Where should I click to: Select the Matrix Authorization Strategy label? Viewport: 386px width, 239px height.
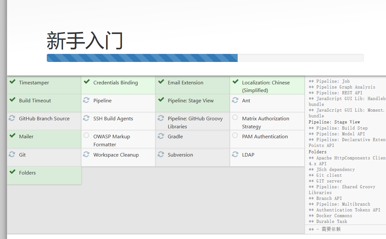266,123
